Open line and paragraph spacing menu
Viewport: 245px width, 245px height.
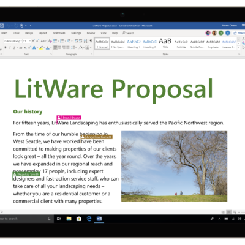(x=75, y=48)
